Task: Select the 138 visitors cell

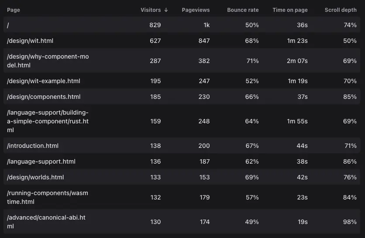Action: [155, 146]
